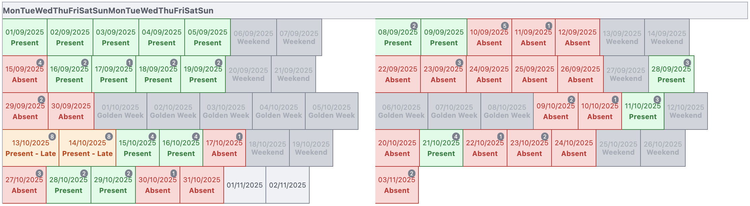Open the 31/10/2025 Absent cell

201,185
